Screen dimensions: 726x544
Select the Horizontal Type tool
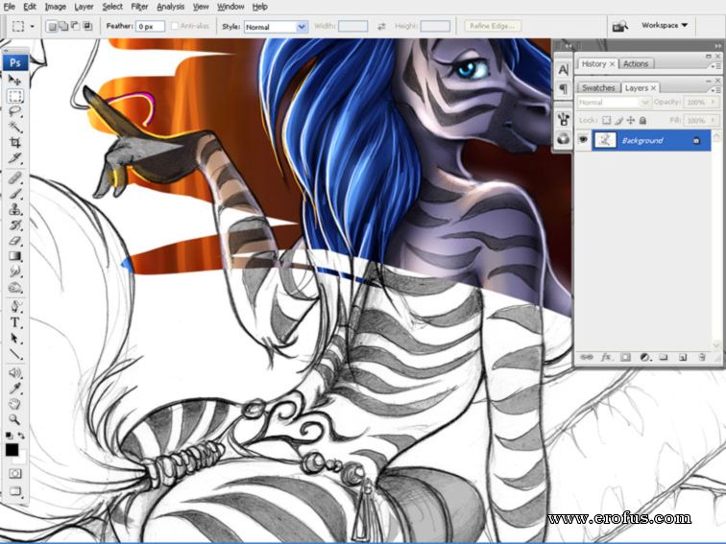click(14, 323)
